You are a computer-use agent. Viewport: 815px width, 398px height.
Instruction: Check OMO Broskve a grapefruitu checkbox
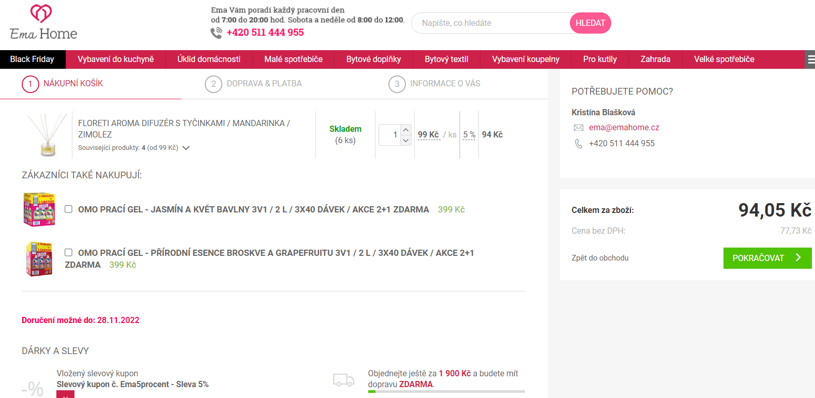click(68, 252)
